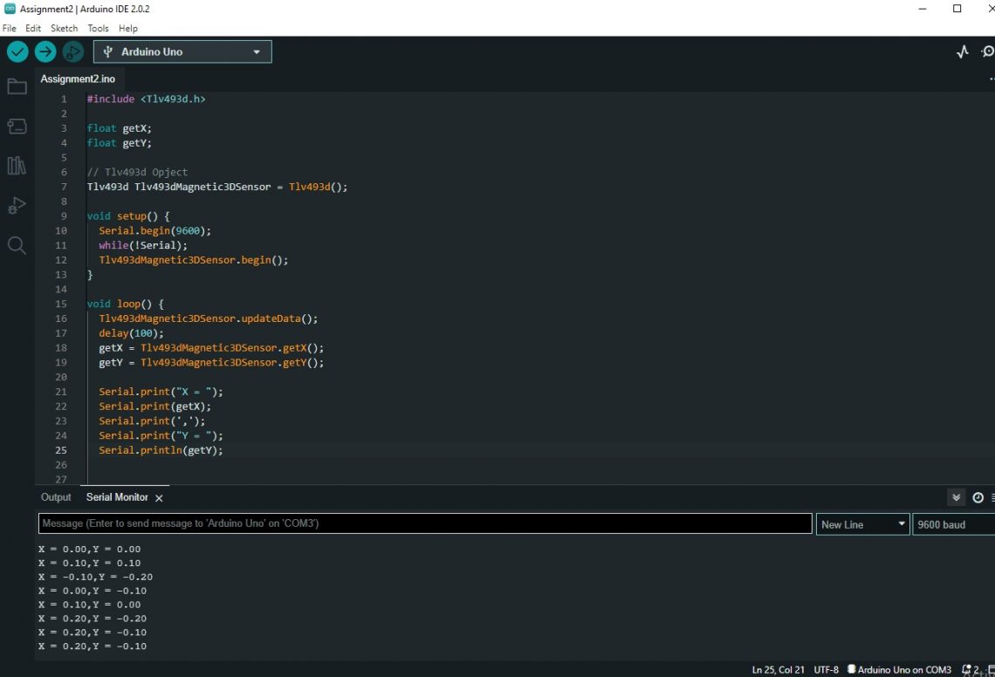
Task: Open the Tools menu
Action: (x=99, y=29)
